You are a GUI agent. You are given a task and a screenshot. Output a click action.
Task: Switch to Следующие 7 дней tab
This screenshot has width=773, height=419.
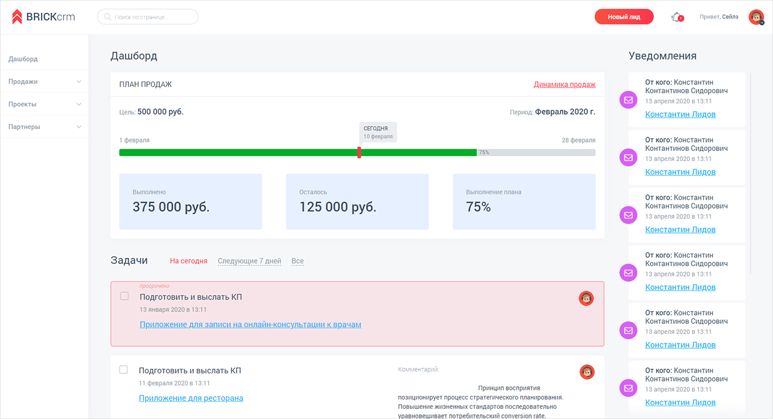tap(249, 261)
